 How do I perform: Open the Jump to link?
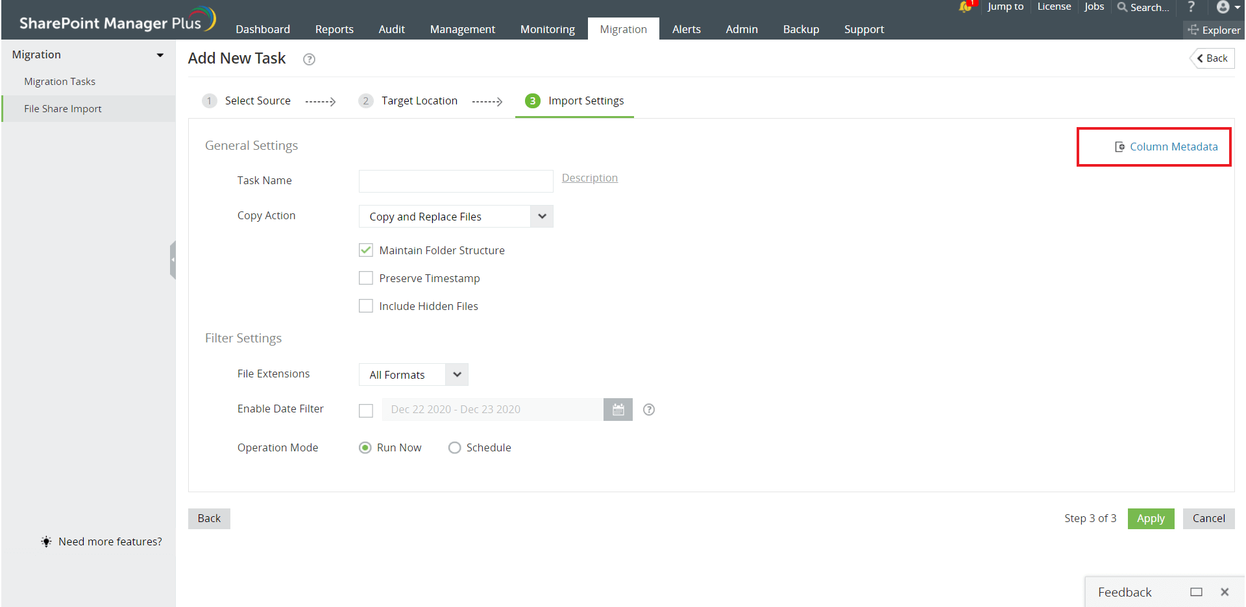coord(1005,6)
